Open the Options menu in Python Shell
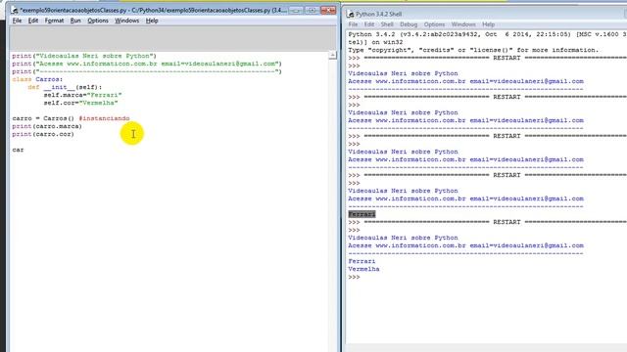627x352 pixels. [x=434, y=24]
